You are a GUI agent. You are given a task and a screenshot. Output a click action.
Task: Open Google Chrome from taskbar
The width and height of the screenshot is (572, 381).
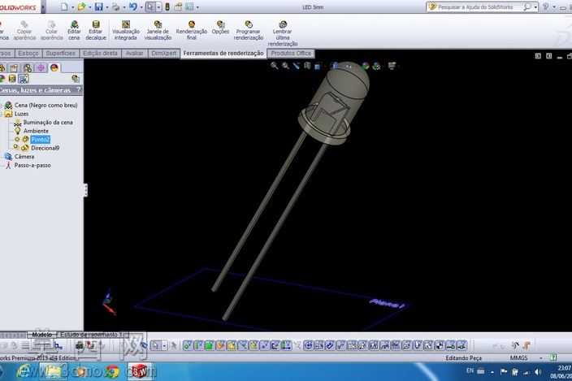[112, 371]
